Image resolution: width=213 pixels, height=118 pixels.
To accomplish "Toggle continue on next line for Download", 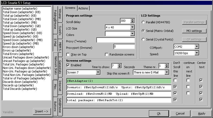I will 188,93.
